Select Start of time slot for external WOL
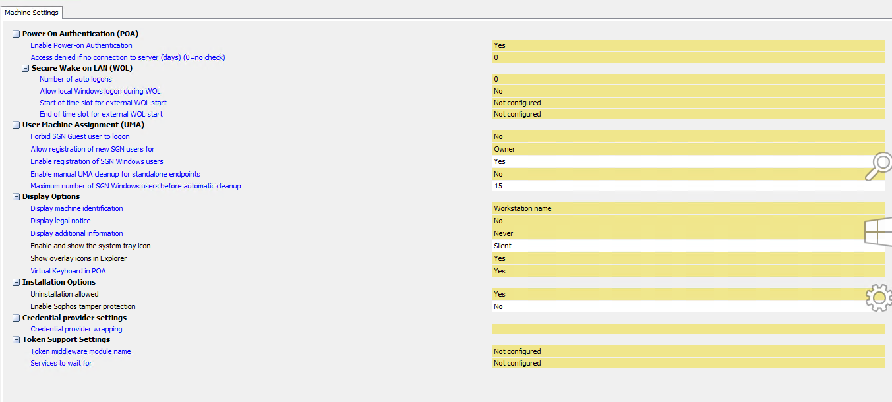This screenshot has width=892, height=402. pos(103,103)
